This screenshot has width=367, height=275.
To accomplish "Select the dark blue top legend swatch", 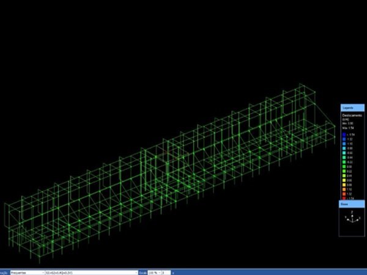I will click(345, 134).
